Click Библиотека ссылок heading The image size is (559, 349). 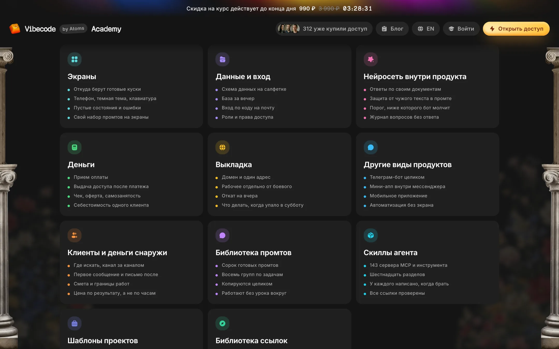point(252,341)
